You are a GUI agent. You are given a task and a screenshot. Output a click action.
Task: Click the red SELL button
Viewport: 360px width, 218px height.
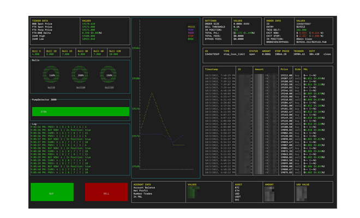[106, 192]
